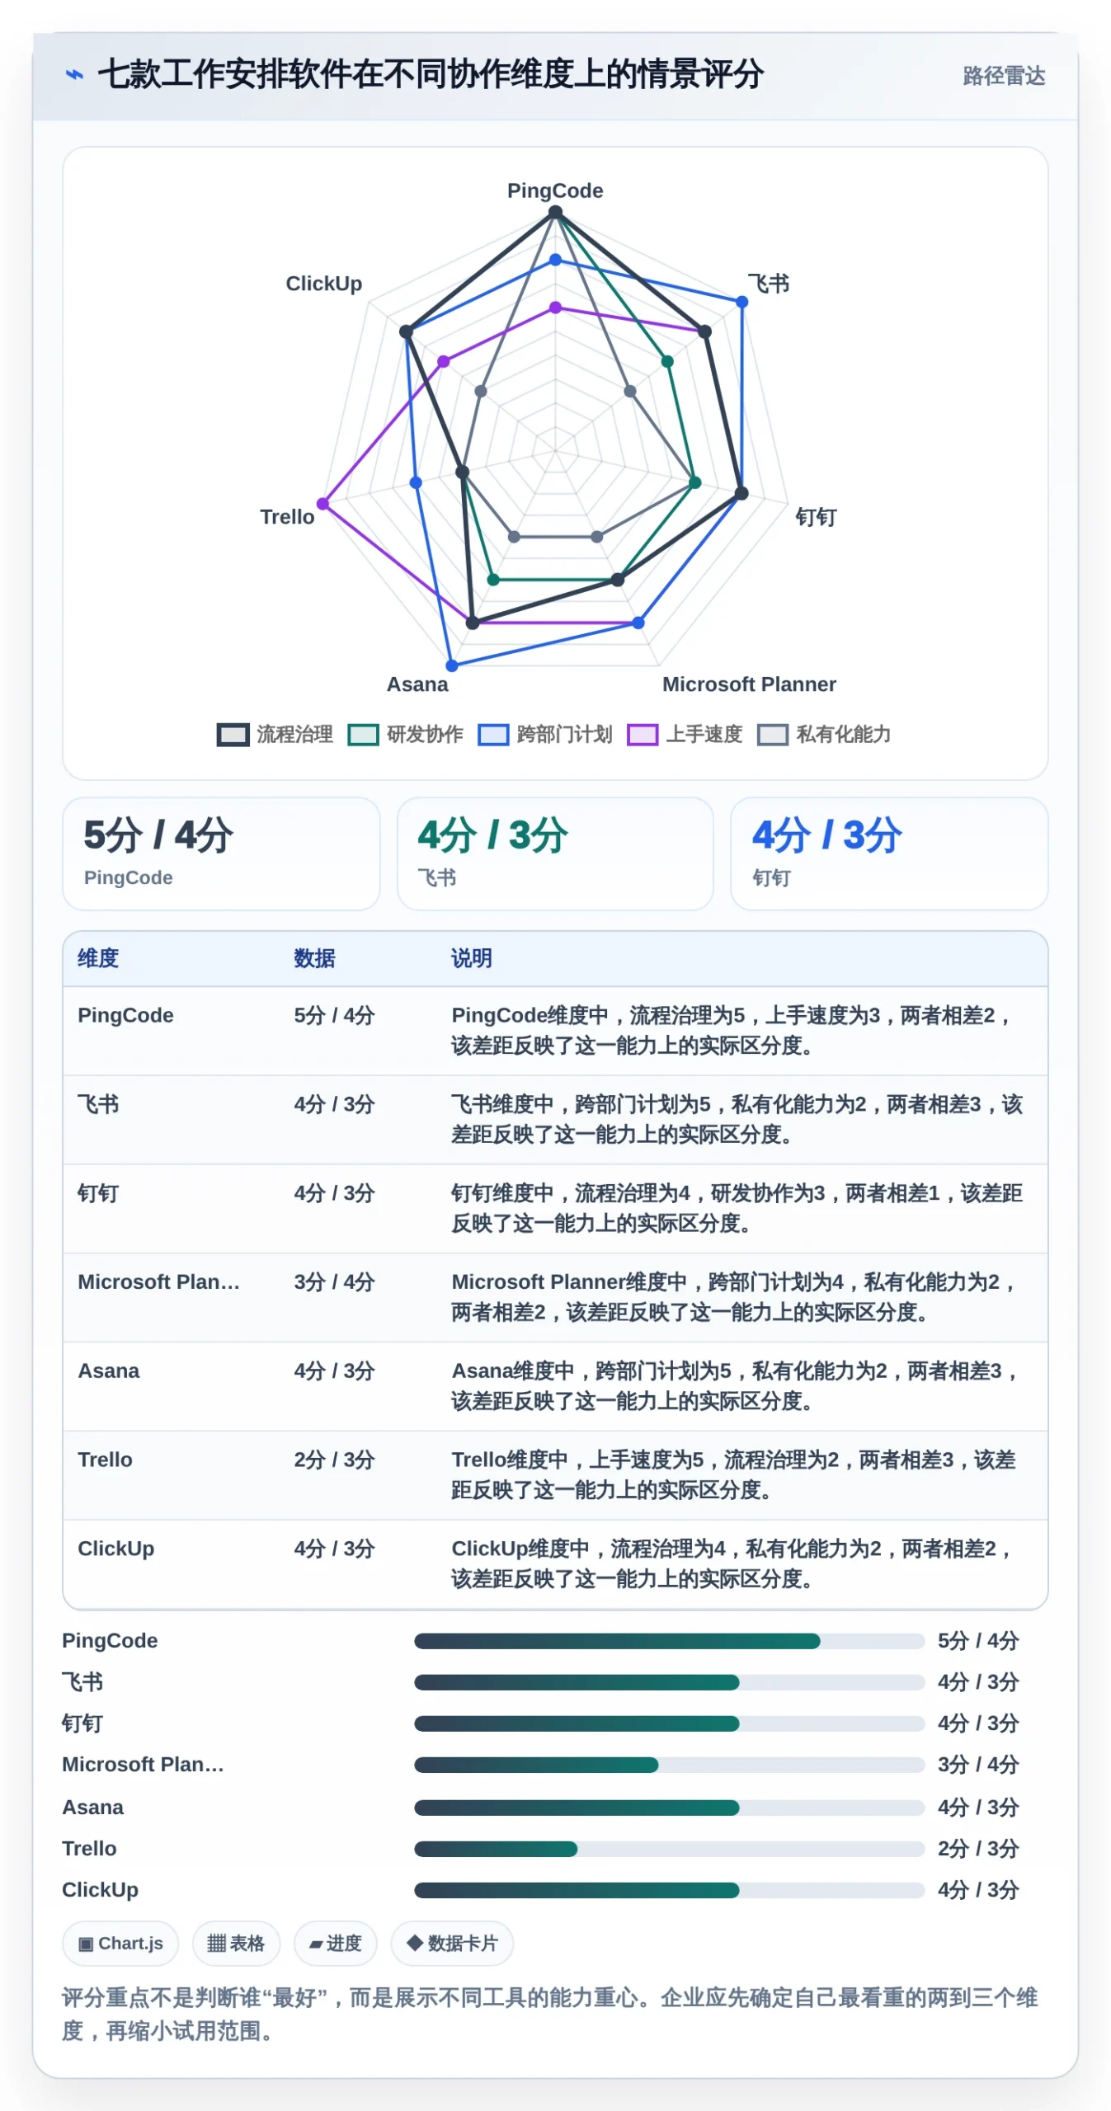Select the 进度 tag chip

[335, 1943]
